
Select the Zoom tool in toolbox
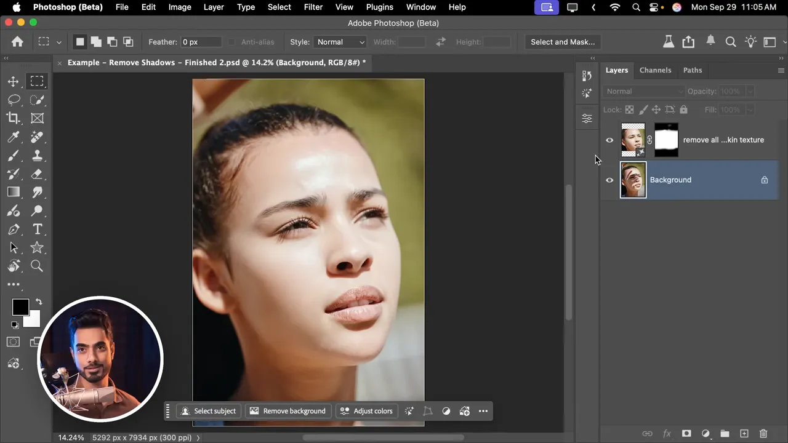pos(37,266)
